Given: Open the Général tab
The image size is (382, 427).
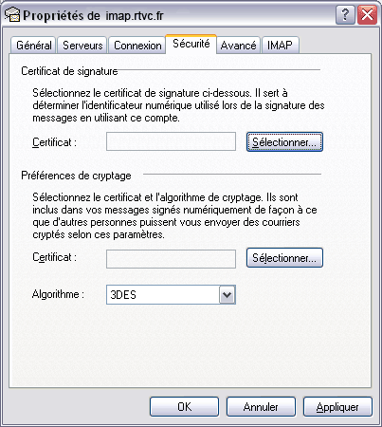Looking at the screenshot, I should click(x=34, y=46).
